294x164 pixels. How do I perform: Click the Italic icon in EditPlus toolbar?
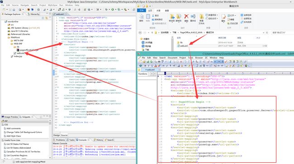click(x=148, y=66)
